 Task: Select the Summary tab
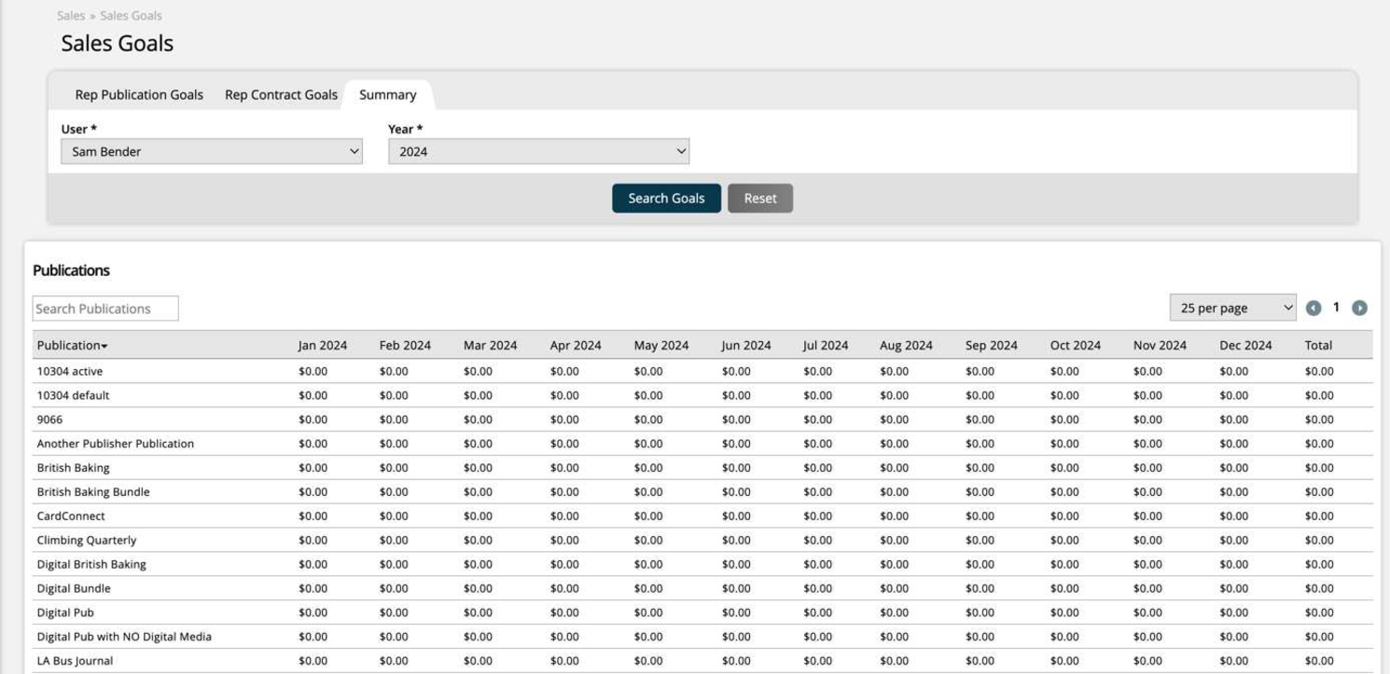387,95
